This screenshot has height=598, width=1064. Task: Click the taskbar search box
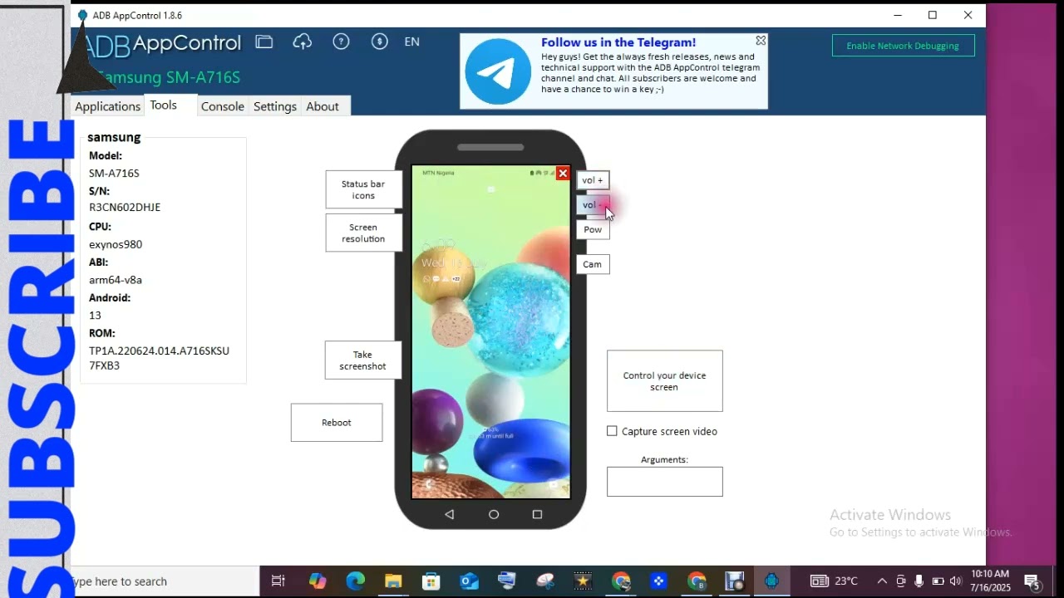(x=165, y=581)
